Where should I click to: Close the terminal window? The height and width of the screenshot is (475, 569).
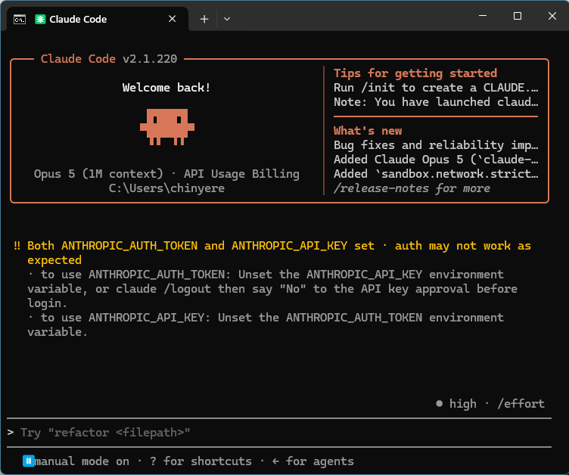552,16
